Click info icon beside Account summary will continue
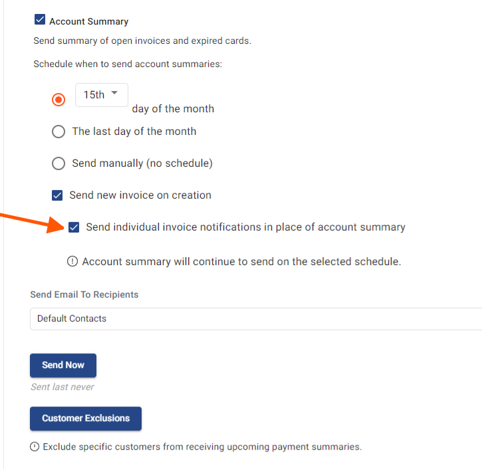The height and width of the screenshot is (469, 482). (x=72, y=261)
